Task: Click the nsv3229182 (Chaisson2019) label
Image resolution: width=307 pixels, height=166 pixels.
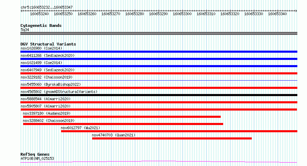Action: coord(47,77)
